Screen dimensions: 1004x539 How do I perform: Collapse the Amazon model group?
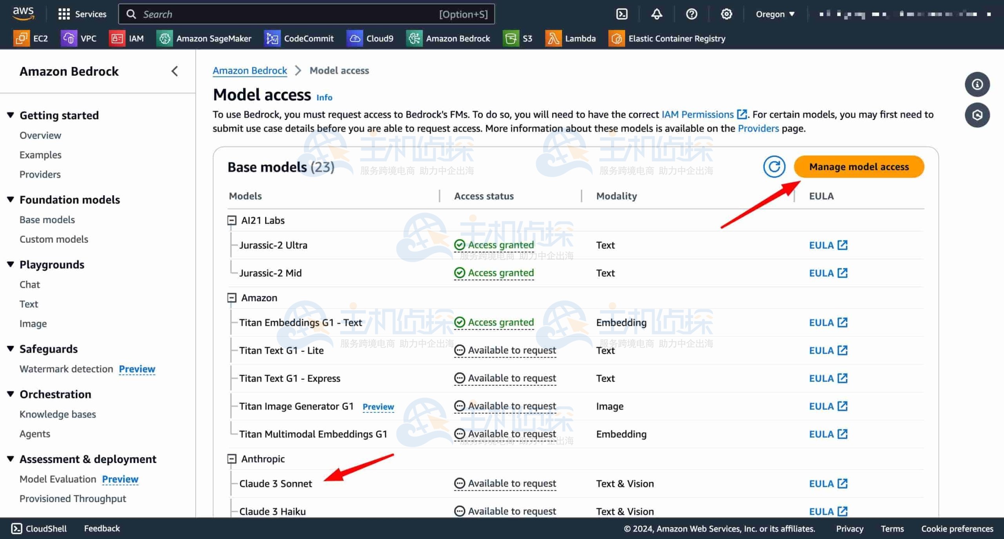(232, 298)
